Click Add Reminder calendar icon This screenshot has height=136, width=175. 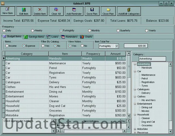tap(74, 10)
